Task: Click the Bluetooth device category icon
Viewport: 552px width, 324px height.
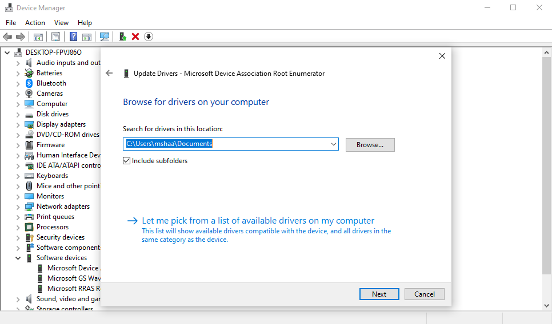Action: pos(29,83)
